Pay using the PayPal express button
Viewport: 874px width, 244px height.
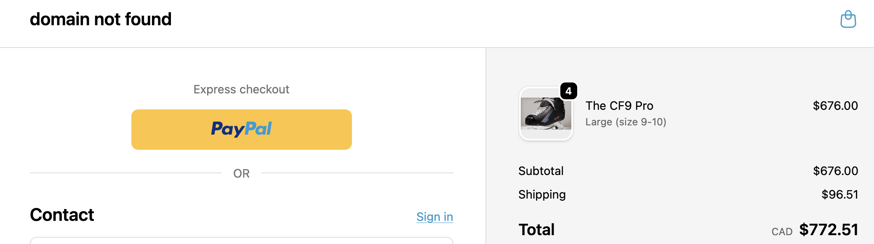pos(241,130)
